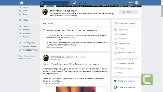Open the VK logo home link
163x92 pixels.
point(21,3)
